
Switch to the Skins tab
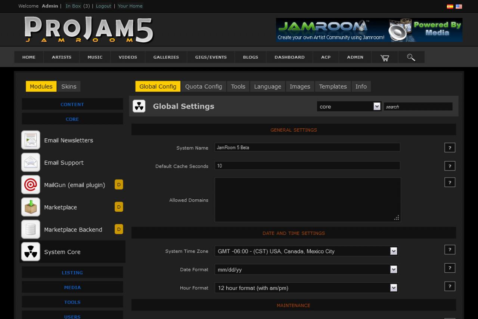click(x=69, y=86)
